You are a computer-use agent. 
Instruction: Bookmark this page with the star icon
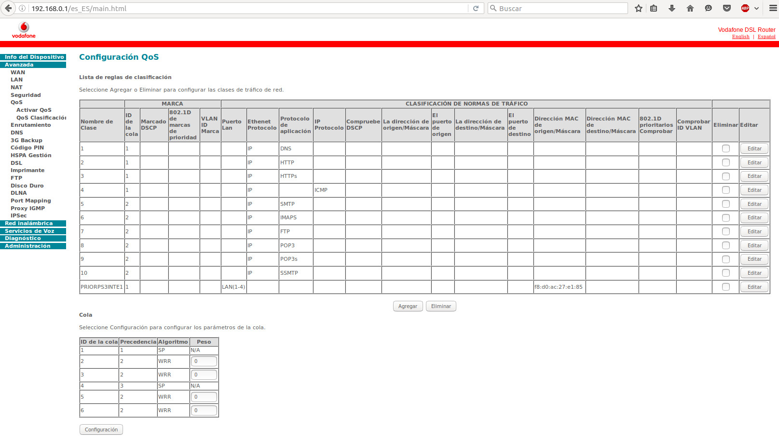click(639, 8)
